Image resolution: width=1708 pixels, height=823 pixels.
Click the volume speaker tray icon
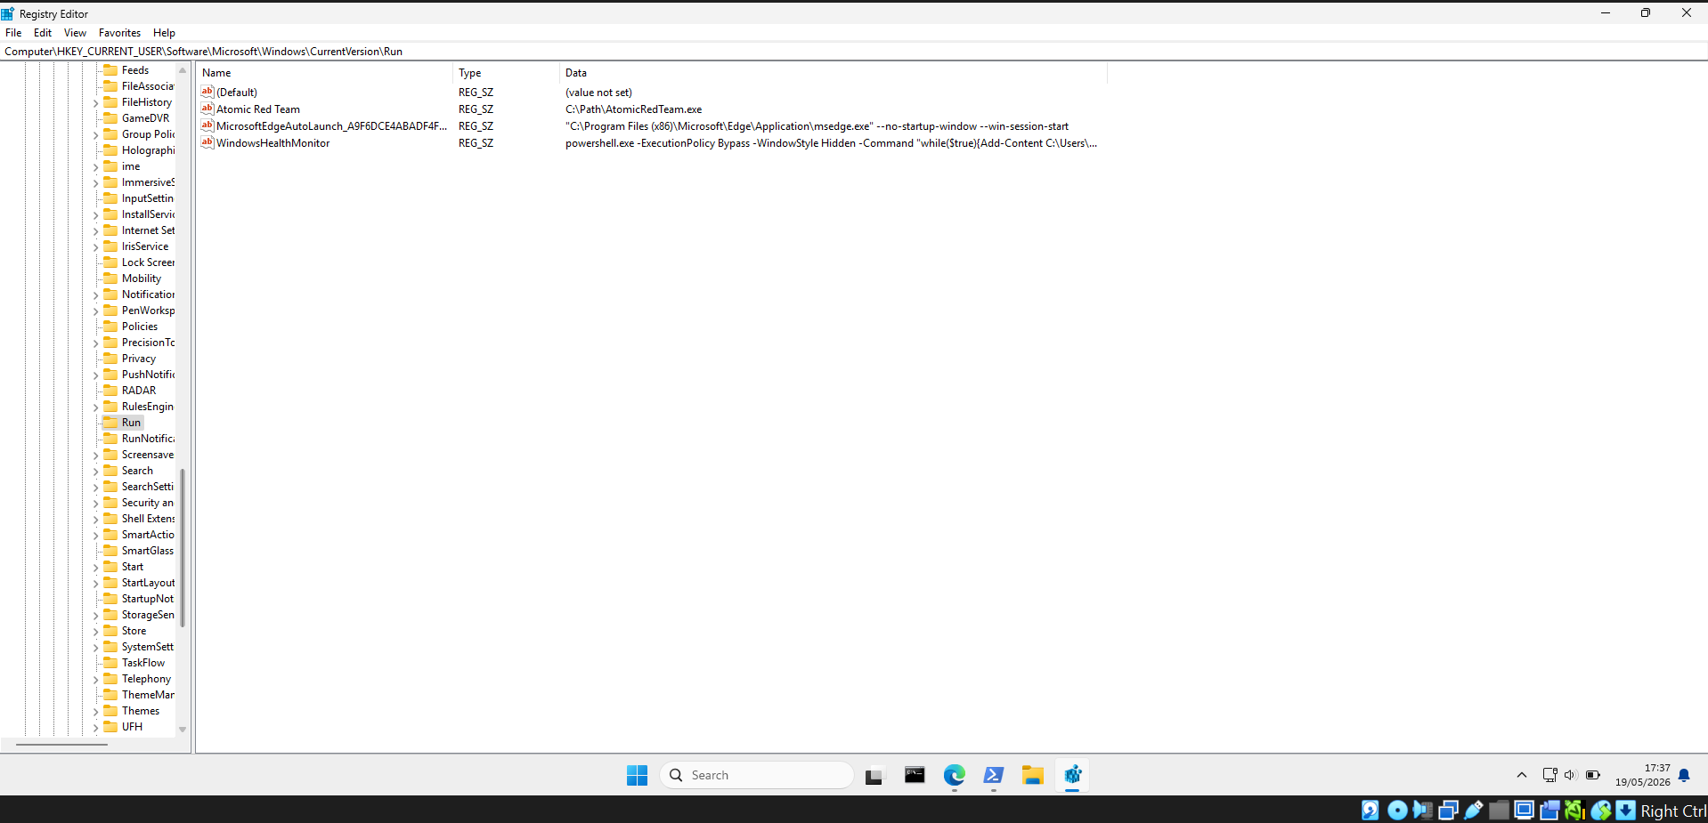[1570, 775]
